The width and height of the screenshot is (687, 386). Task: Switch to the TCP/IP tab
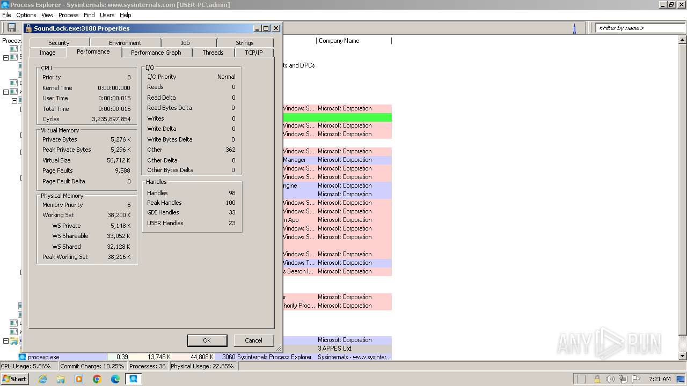254,53
